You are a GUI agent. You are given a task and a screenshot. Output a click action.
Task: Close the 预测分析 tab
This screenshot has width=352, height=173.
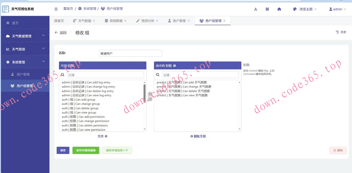[157, 21]
